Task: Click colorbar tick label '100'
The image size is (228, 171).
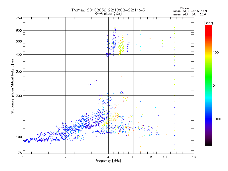Action: pyautogui.click(x=216, y=52)
